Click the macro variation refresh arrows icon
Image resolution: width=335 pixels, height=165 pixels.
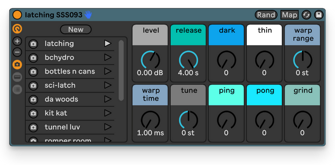point(306,15)
